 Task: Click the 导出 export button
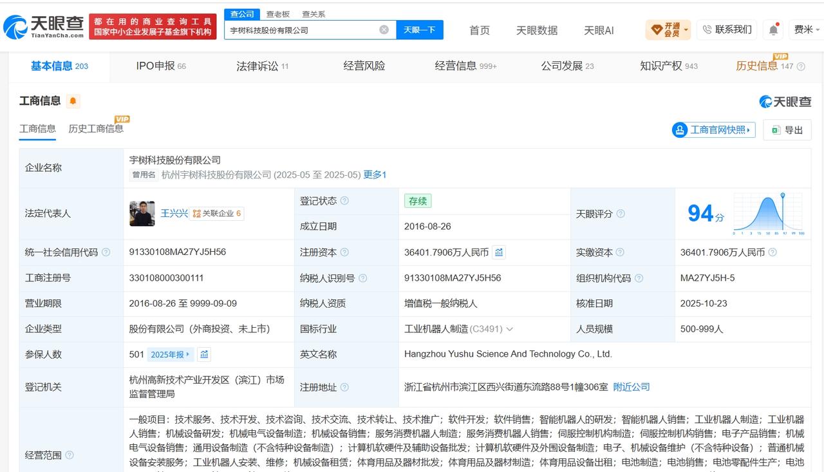point(787,130)
